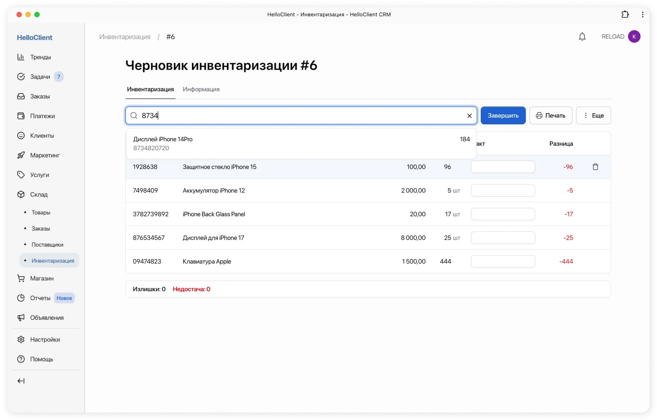Open the Тренды section icon
Image resolution: width=657 pixels, height=420 pixels.
pyautogui.click(x=22, y=57)
